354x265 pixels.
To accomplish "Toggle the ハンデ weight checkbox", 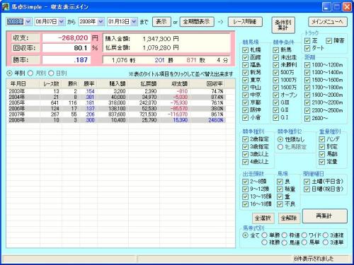I will (322, 139).
